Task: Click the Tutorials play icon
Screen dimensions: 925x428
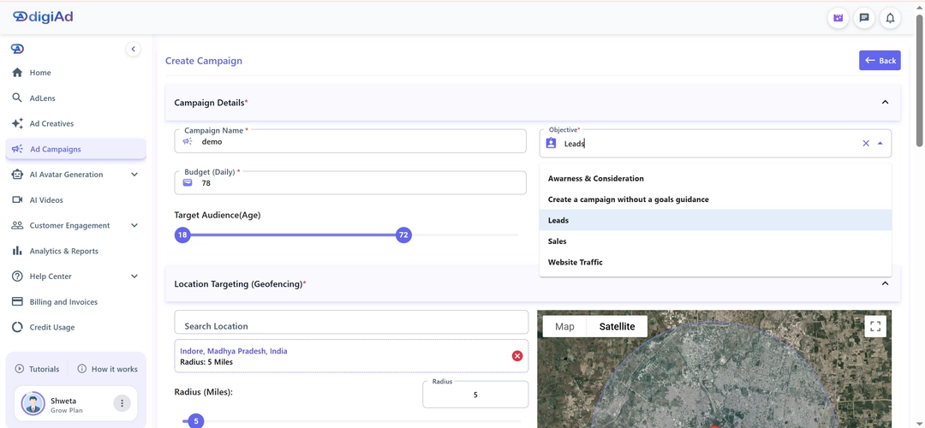Action: click(x=20, y=369)
